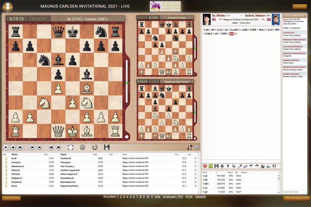The width and height of the screenshot is (311, 207).
Task: Select round 5 in Runden list
Action: [130, 197]
